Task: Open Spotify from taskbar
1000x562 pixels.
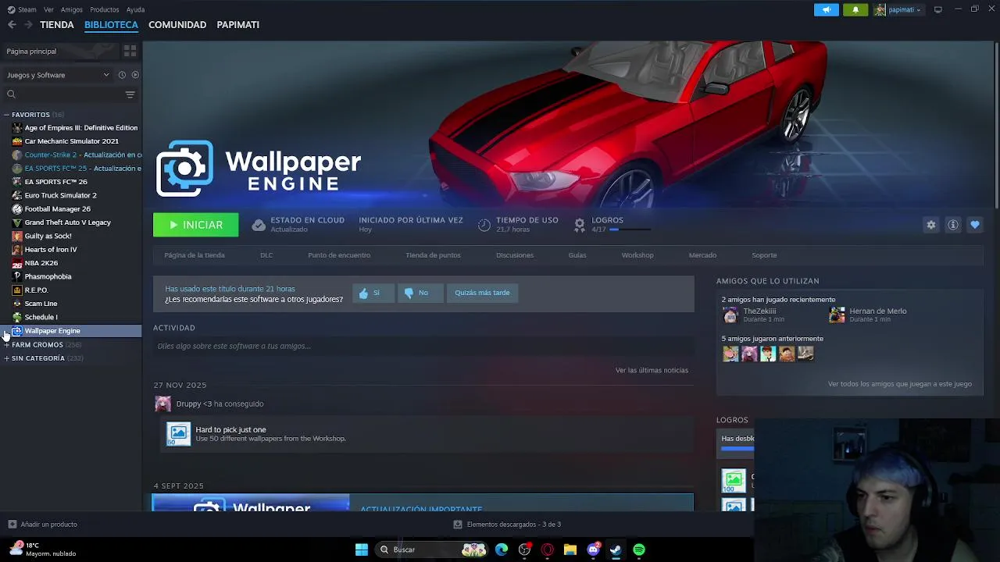Action: coord(639,550)
